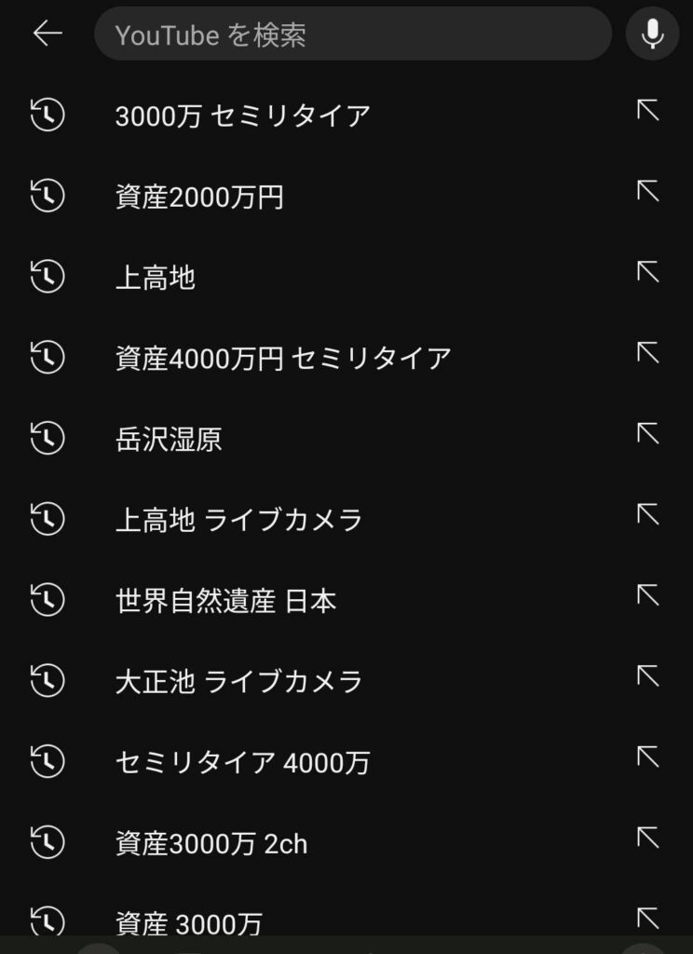This screenshot has height=954, width=693.
Task: Tap arrow icon beside '資産2000万円'
Action: 647,192
